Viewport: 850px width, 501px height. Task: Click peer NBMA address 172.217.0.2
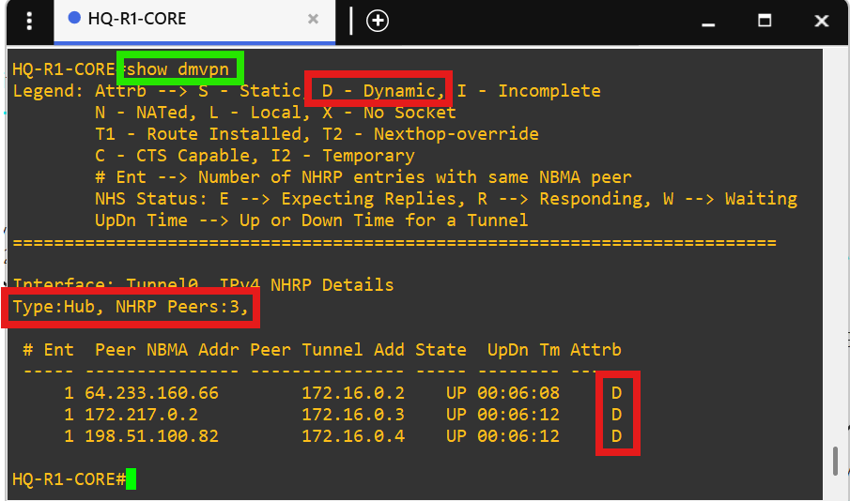pos(141,415)
